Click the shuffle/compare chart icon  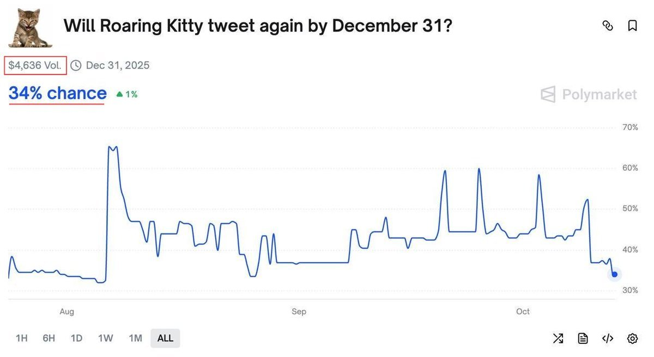[558, 338]
